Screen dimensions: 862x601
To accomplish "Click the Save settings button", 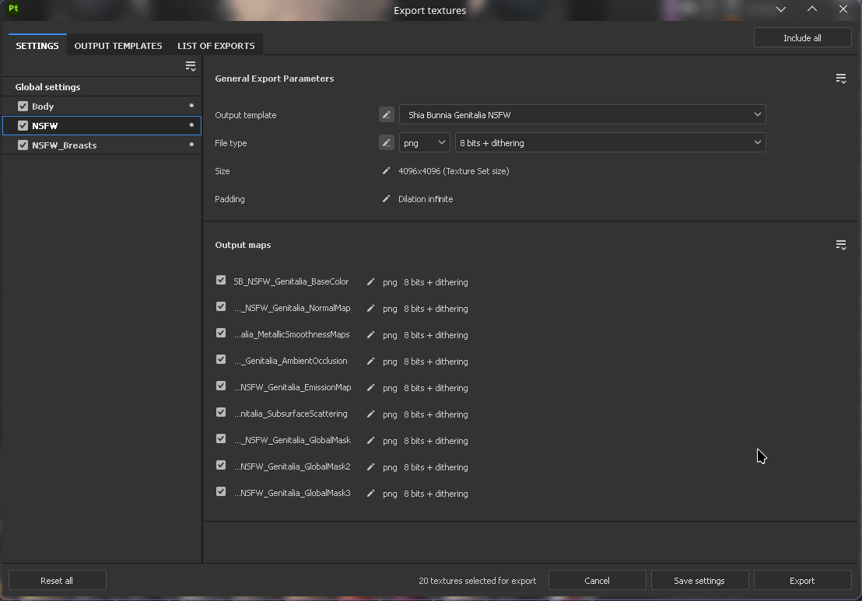I will [x=699, y=581].
